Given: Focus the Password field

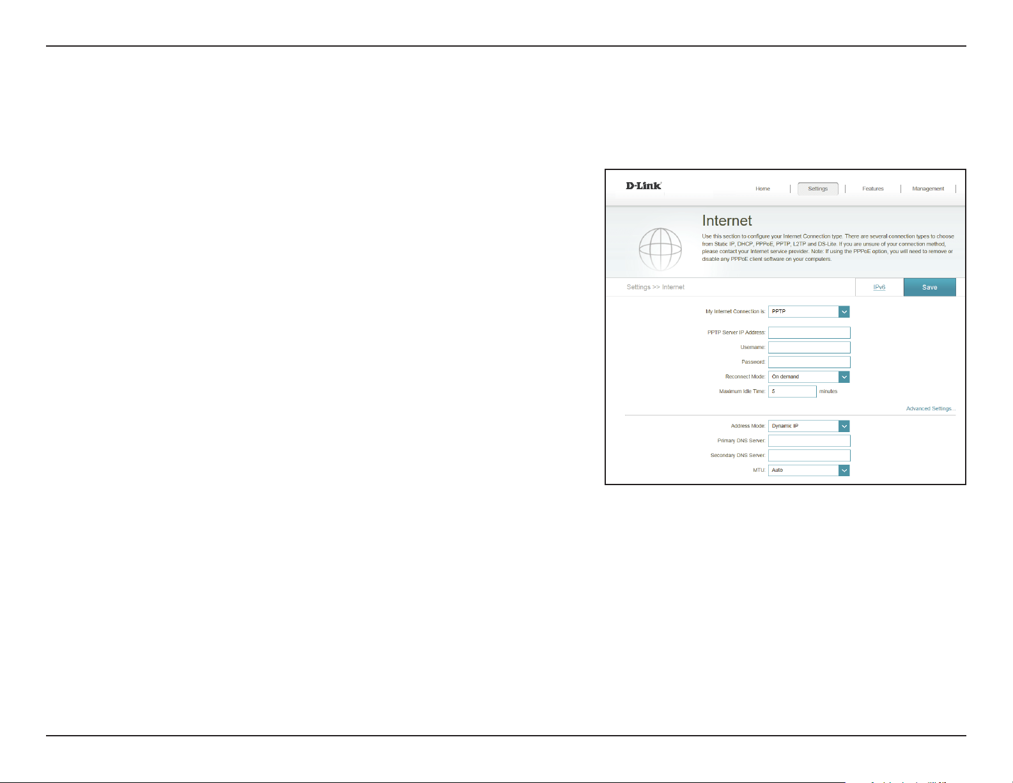Looking at the screenshot, I should [809, 362].
